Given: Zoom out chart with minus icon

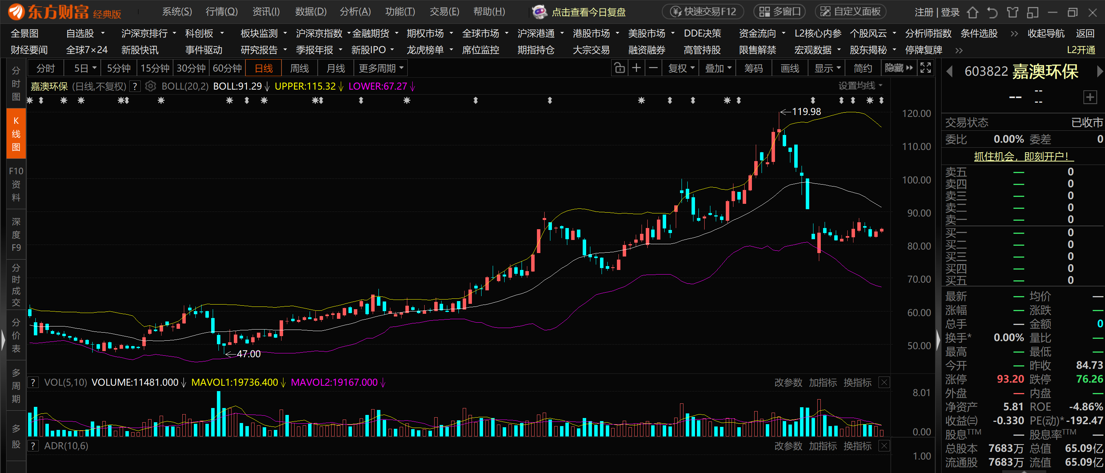Looking at the screenshot, I should coord(653,68).
